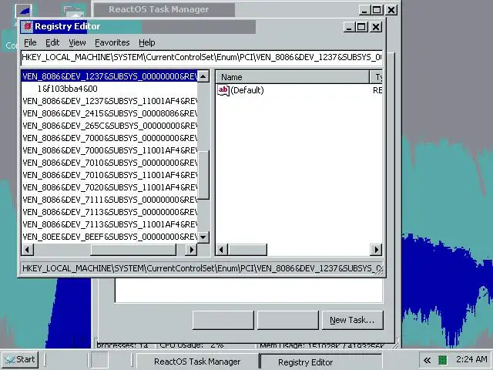The height and width of the screenshot is (370, 493).
Task: Click the tree pane scroll left arrow
Action: click(x=28, y=250)
